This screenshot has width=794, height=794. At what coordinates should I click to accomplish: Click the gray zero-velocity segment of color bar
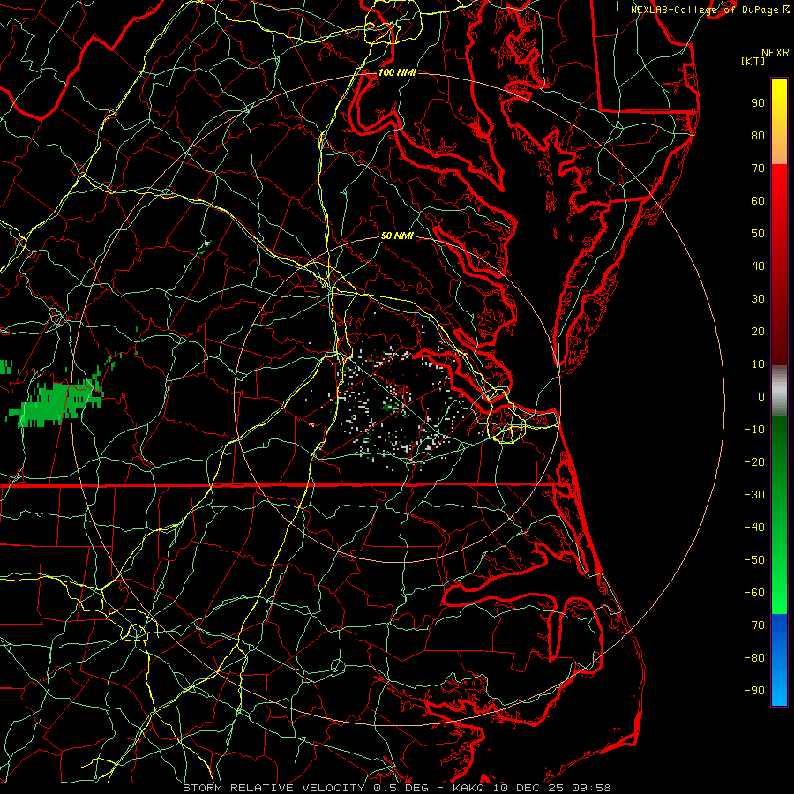pos(779,391)
